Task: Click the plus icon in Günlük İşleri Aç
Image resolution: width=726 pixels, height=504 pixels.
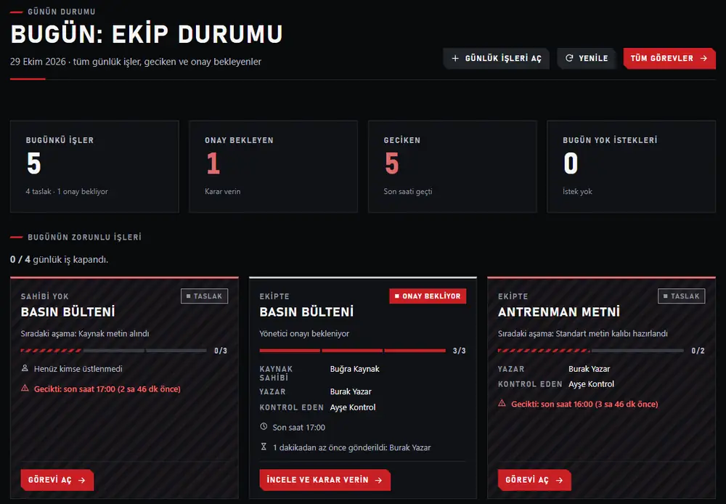Action: 455,58
